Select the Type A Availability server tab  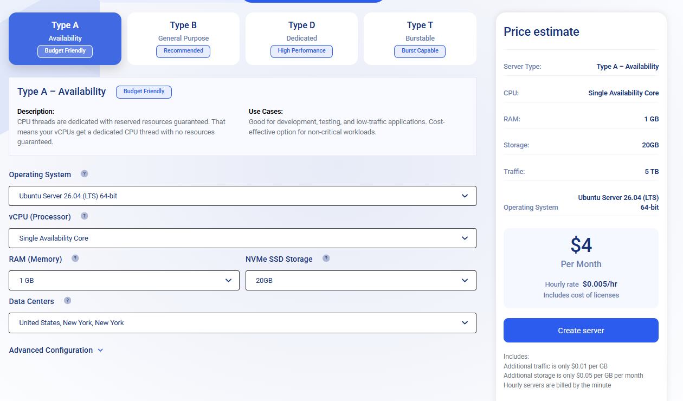(x=65, y=38)
